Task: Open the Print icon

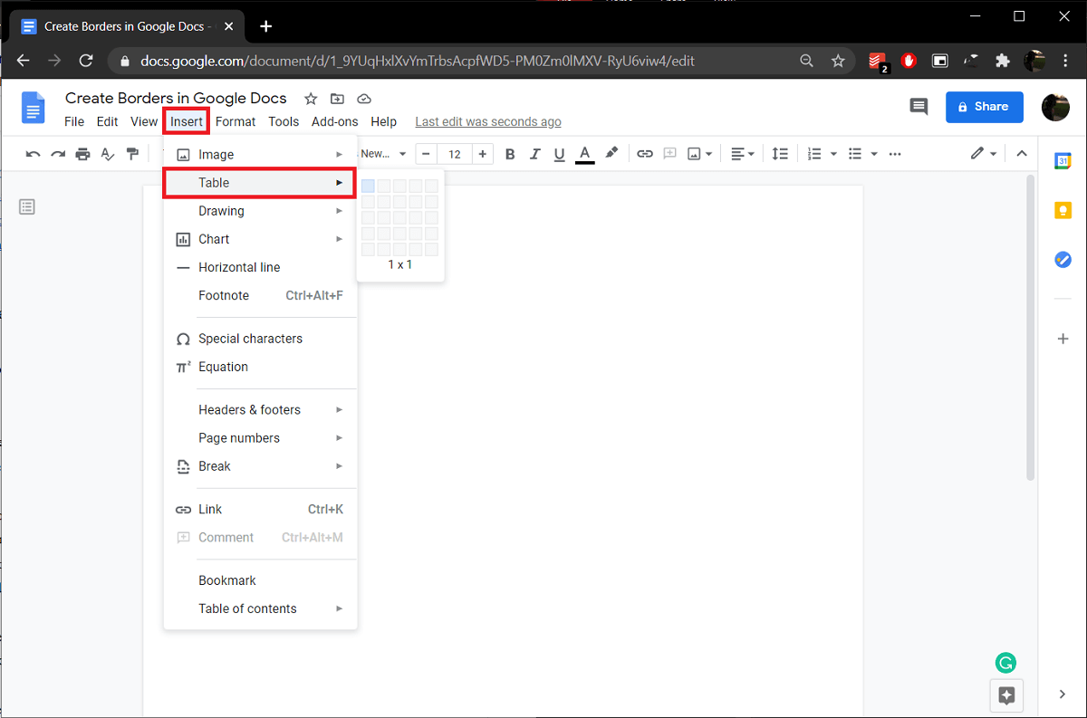Action: coord(82,154)
